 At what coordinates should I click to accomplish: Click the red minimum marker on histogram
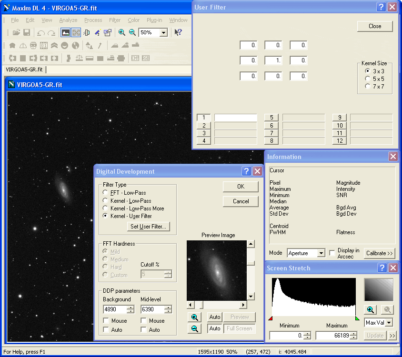click(271, 318)
